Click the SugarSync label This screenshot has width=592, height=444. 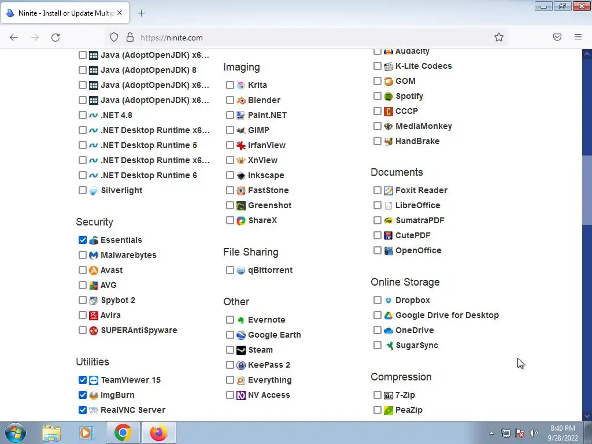(417, 346)
